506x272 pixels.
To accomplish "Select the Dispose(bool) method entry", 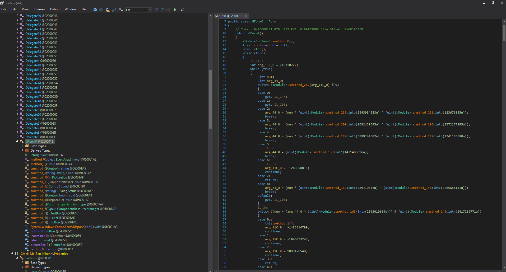I will pyautogui.click(x=74, y=227).
